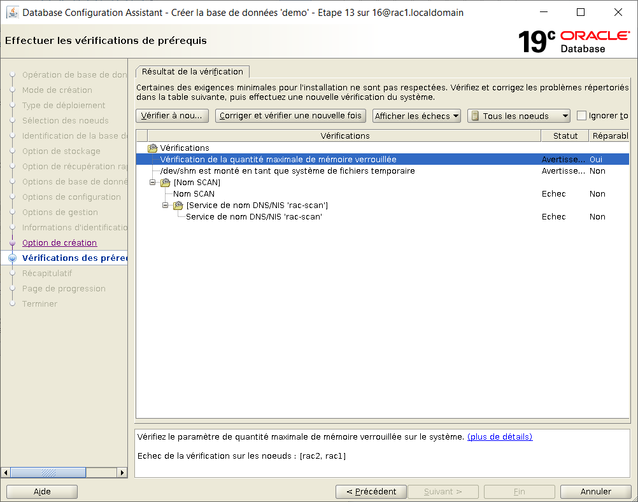
Task: Click the Sélection des noeuds sidebar step
Action: 65,120
